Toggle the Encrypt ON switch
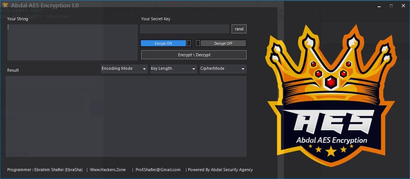410x179 pixels. click(166, 43)
